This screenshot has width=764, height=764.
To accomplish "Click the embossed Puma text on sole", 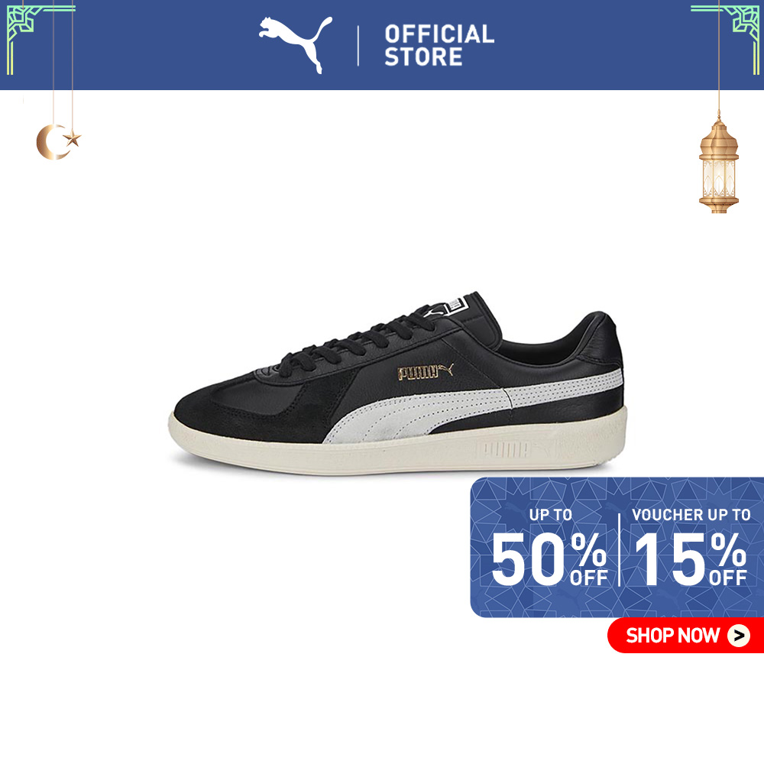I will tap(502, 450).
